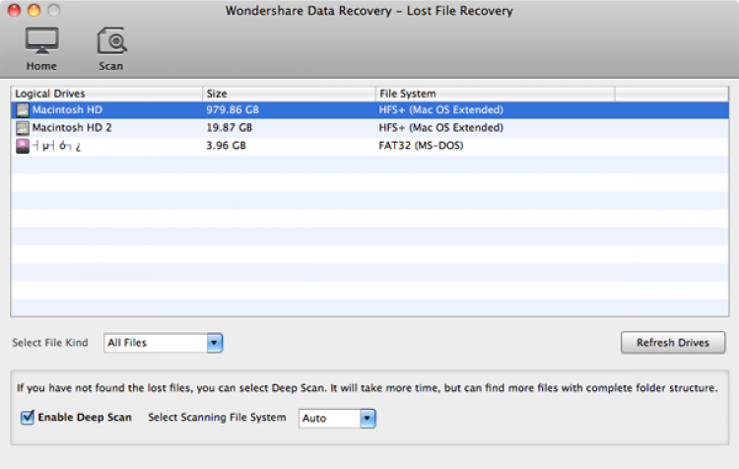Start scanning with the Scan icon
The image size is (739, 469).
111,48
